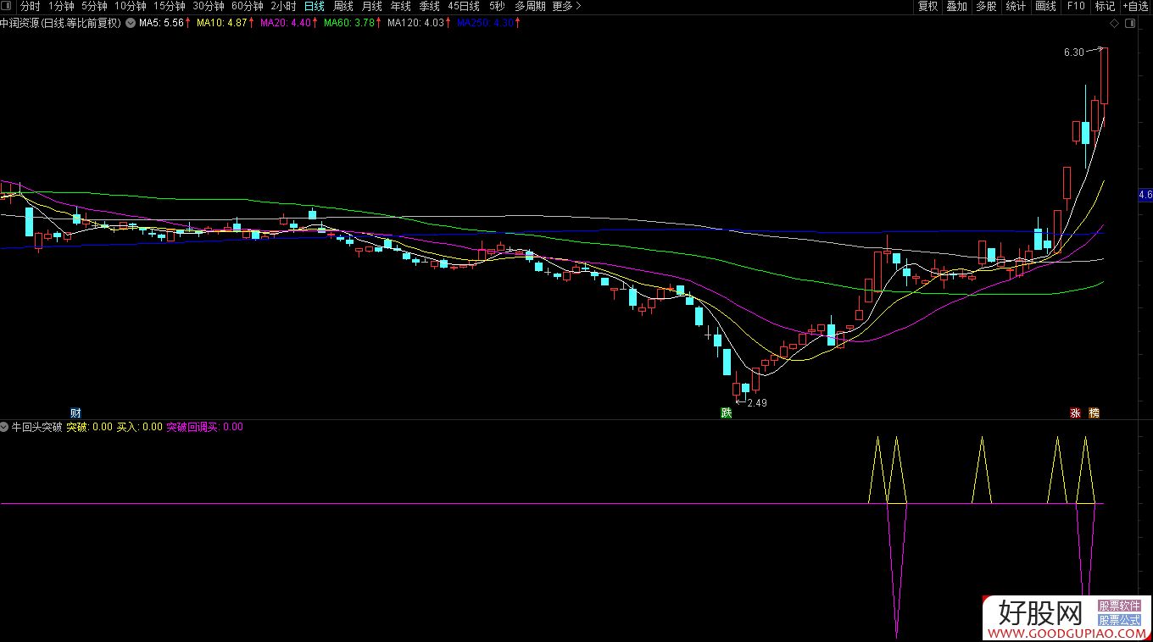
Task: Switch to 周线 weekly chart
Action: tap(343, 6)
